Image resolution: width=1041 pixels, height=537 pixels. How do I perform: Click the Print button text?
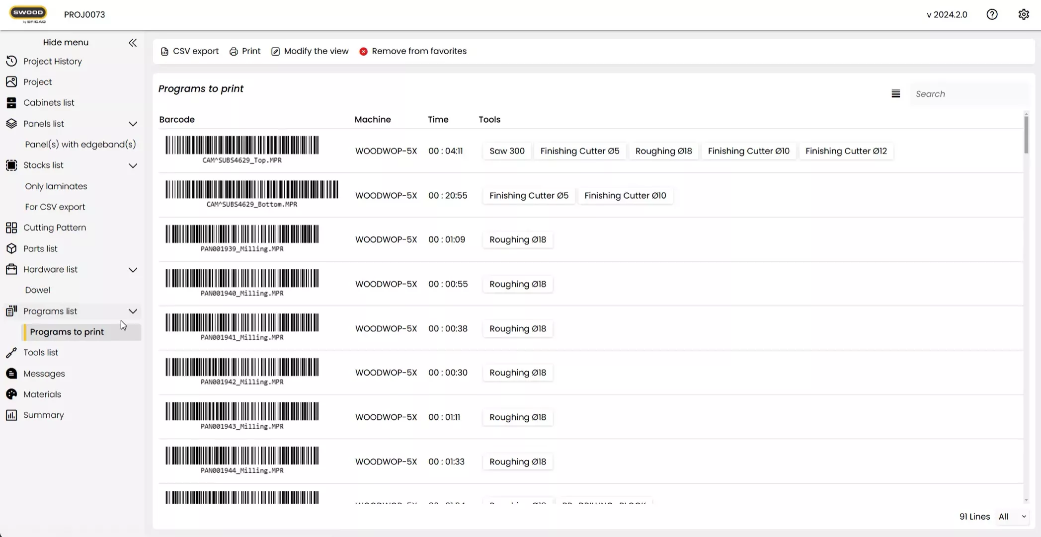pyautogui.click(x=251, y=51)
